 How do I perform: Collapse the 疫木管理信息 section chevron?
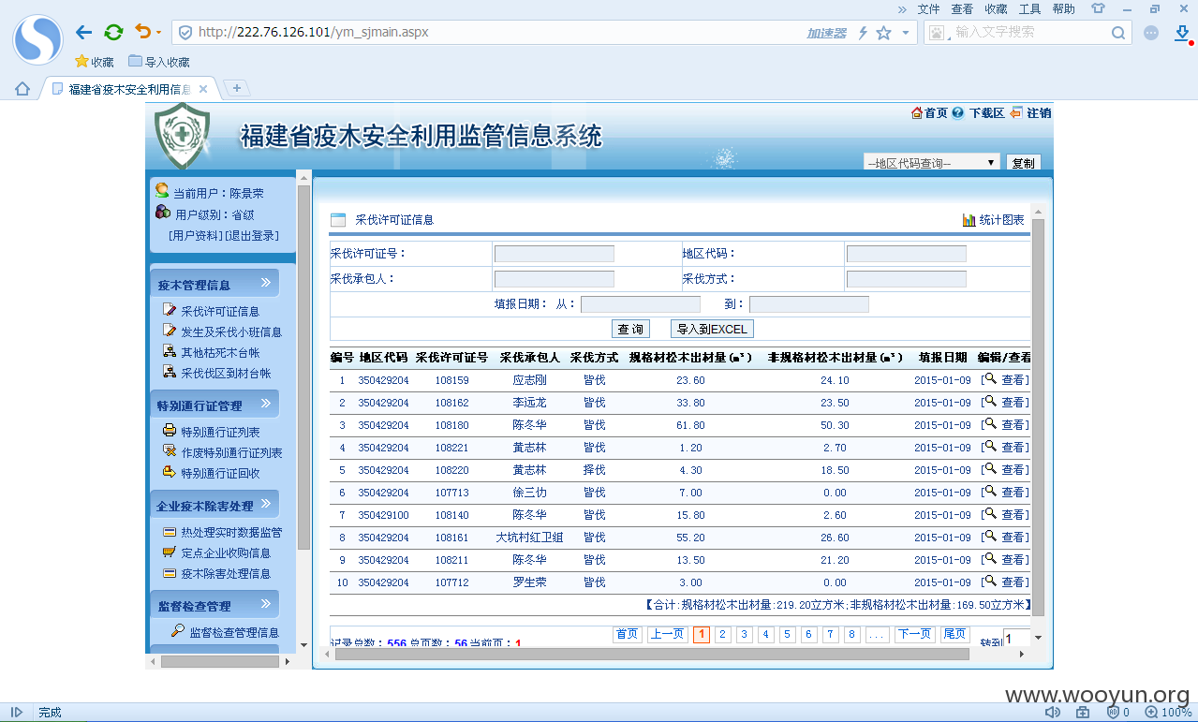[265, 282]
